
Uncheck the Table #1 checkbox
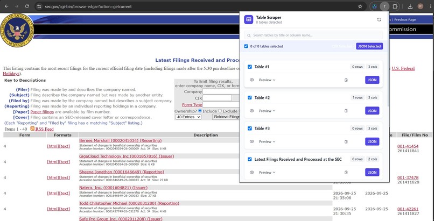[x=250, y=67]
